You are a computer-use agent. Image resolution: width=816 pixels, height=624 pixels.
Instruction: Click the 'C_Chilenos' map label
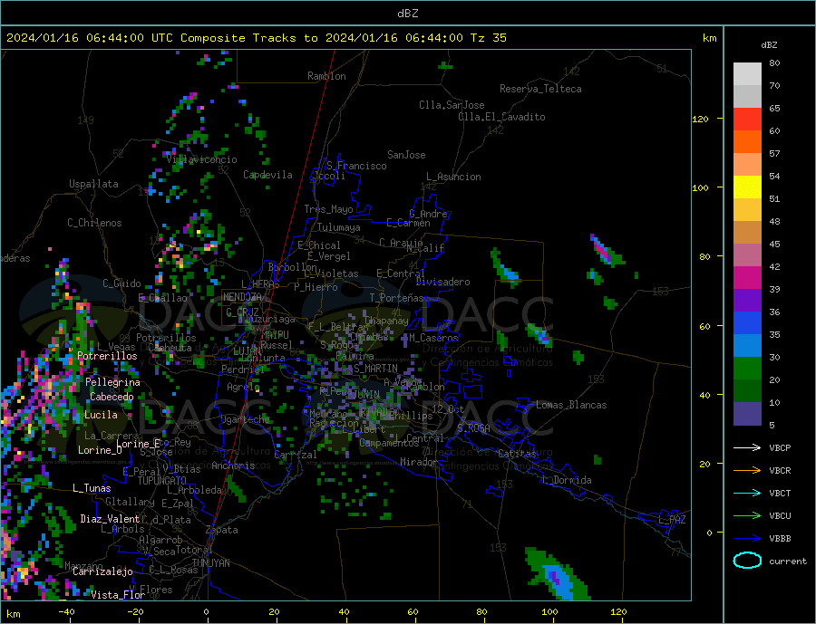point(94,223)
